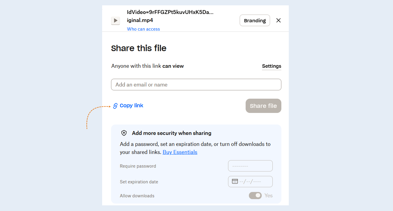This screenshot has height=211, width=393.
Task: Click the disabled Share file button
Action: 263,106
